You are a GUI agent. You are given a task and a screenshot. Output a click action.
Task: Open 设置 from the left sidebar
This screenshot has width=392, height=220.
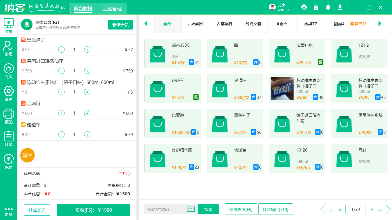tap(8, 92)
